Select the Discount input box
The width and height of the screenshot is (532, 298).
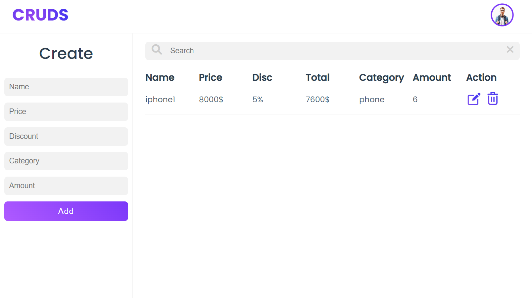(66, 137)
